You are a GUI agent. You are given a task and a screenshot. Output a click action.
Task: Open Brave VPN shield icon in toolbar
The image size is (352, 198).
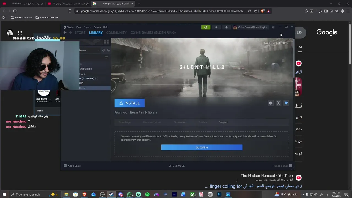click(x=342, y=11)
